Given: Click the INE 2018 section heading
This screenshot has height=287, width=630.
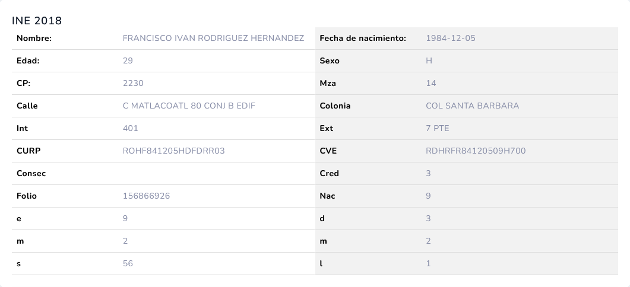Looking at the screenshot, I should (x=37, y=21).
